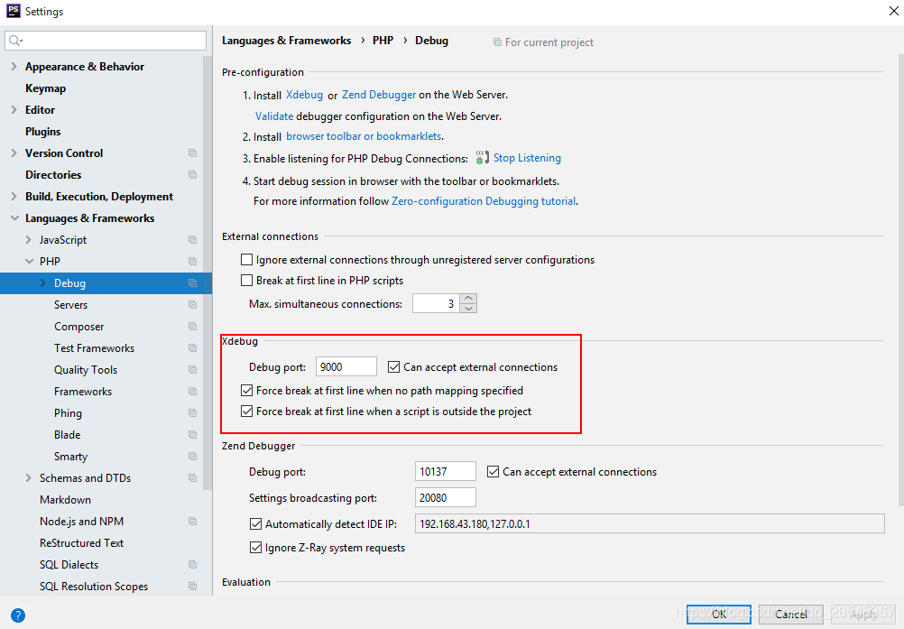Click the project-level icon beside Node.js and NPM

click(x=192, y=522)
